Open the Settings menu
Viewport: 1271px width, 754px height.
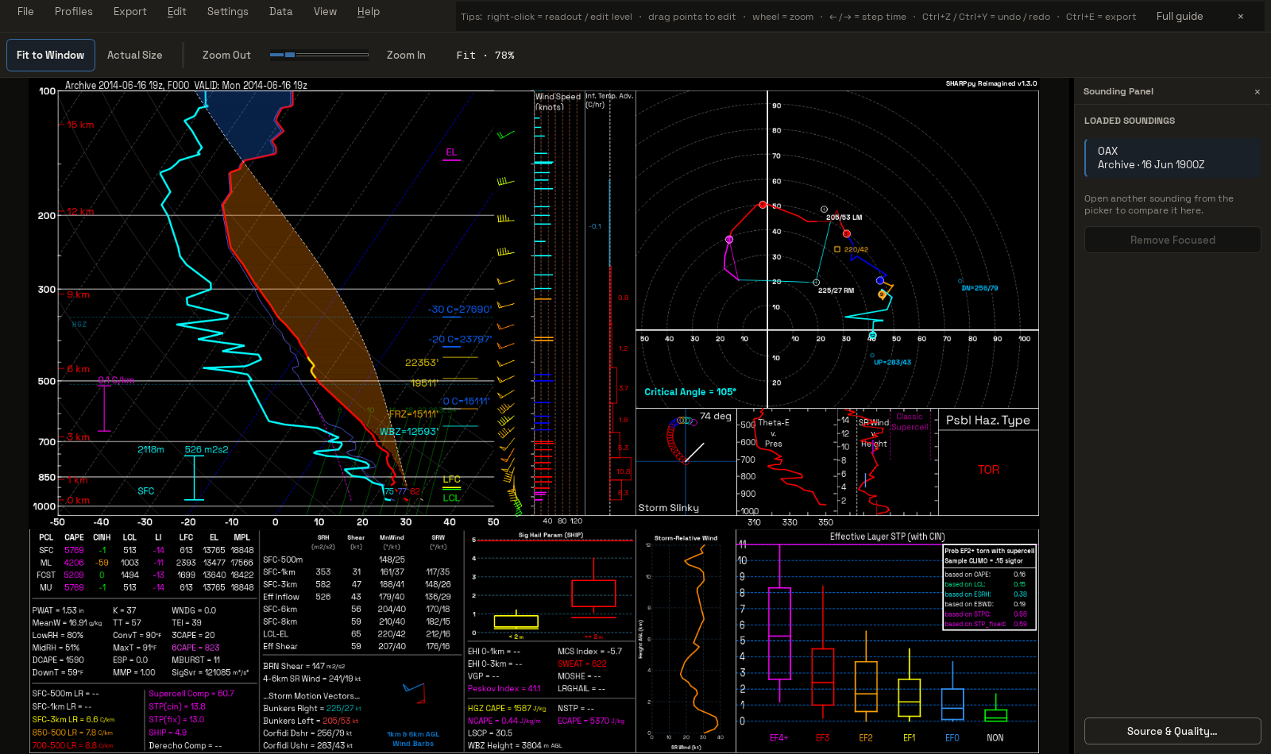[227, 11]
